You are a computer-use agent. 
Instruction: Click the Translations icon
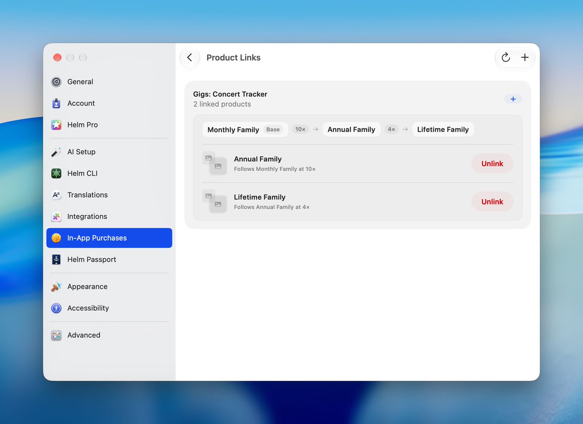point(56,195)
